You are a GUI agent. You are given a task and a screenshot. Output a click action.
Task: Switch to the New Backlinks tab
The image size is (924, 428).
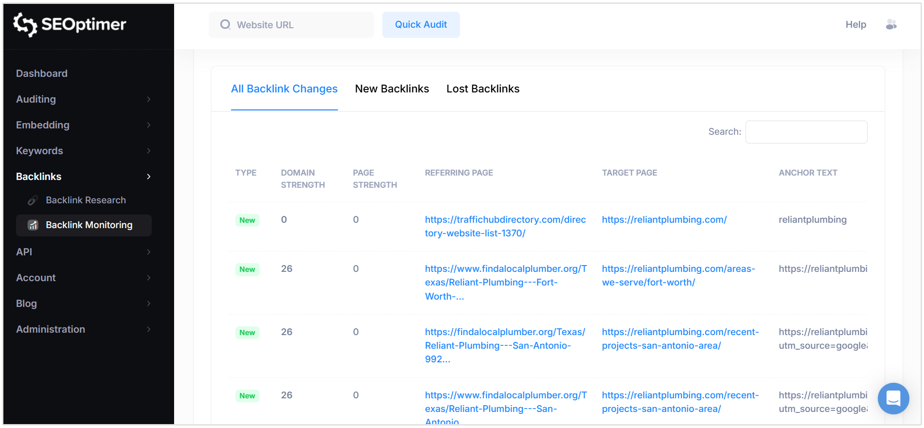(391, 89)
